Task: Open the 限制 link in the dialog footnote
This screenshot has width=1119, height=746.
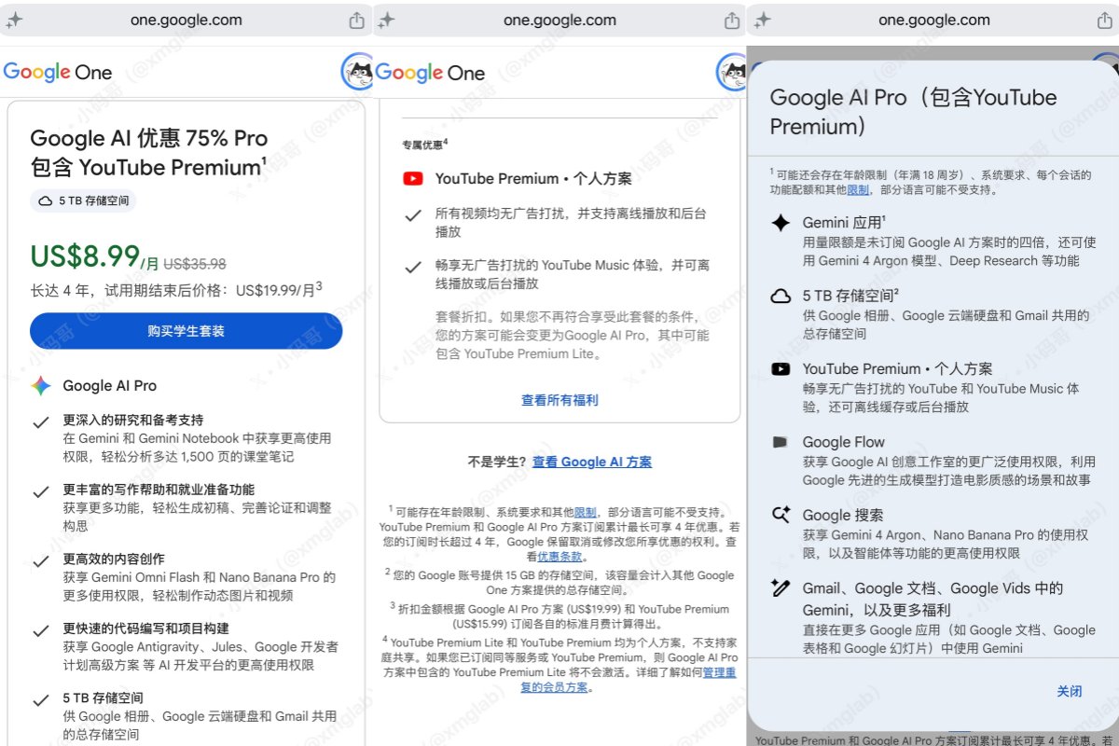Action: tap(858, 189)
